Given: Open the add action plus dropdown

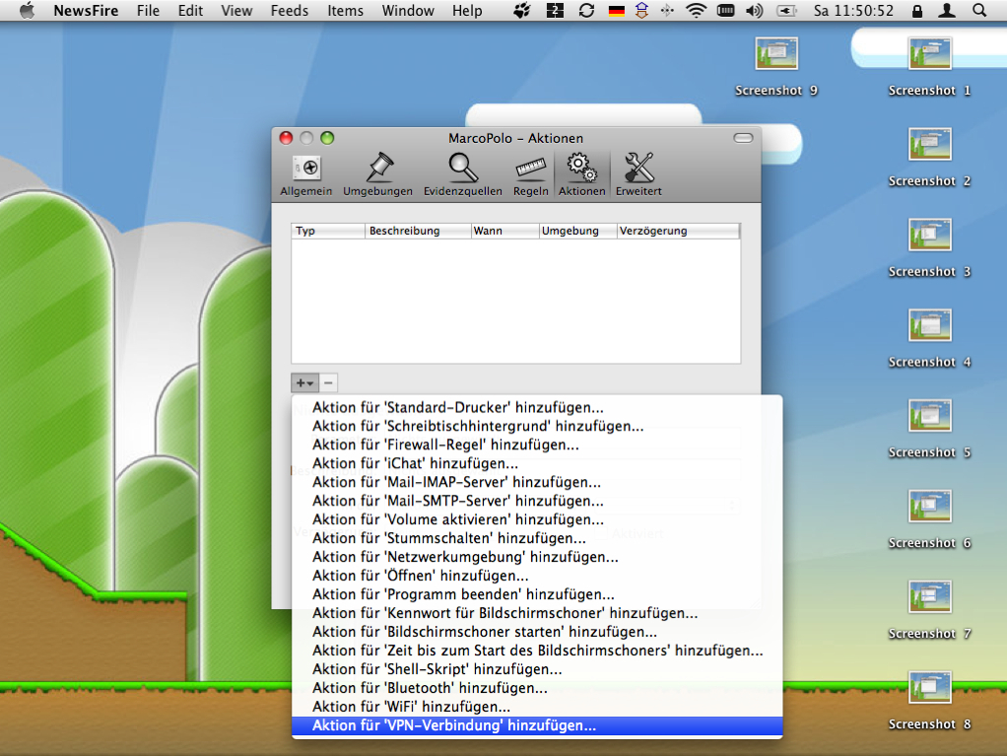Looking at the screenshot, I should pos(305,382).
